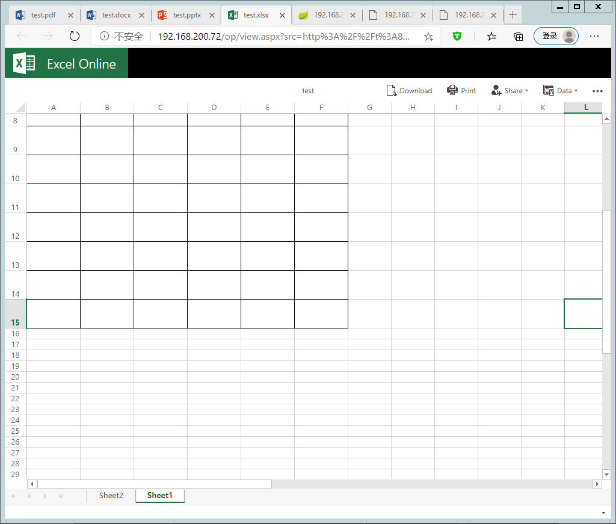Open the more options ellipsis in Excel toolbar

597,91
